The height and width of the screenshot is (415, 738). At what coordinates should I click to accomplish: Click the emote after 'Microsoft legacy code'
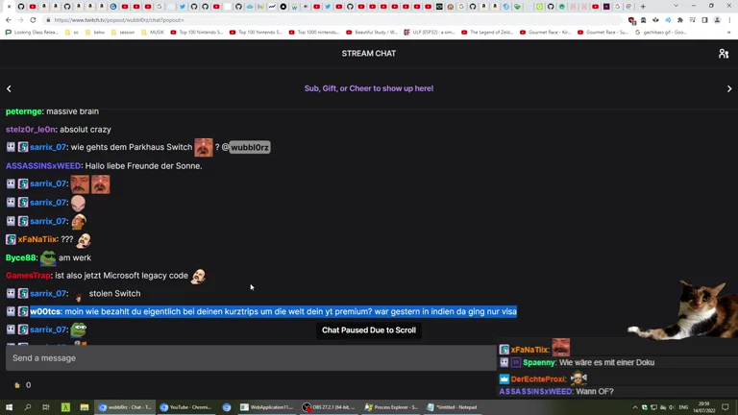[x=198, y=277]
